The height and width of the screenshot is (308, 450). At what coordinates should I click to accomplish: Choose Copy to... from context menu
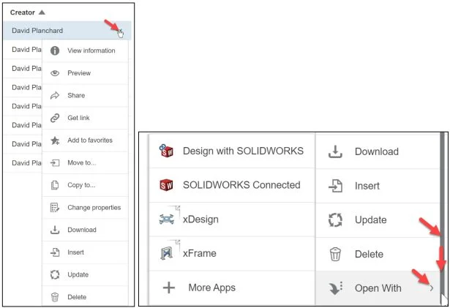[x=81, y=185]
